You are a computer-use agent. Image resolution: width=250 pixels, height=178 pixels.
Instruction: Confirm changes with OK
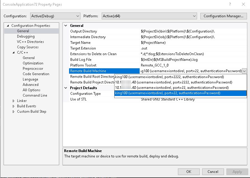[x=188, y=171]
